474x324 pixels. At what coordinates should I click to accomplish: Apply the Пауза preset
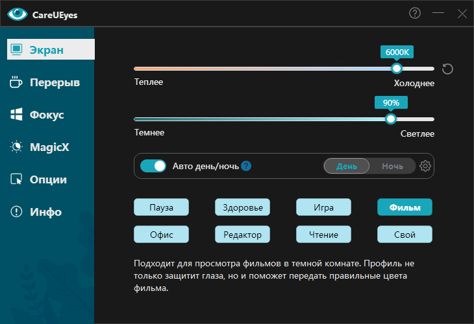161,207
